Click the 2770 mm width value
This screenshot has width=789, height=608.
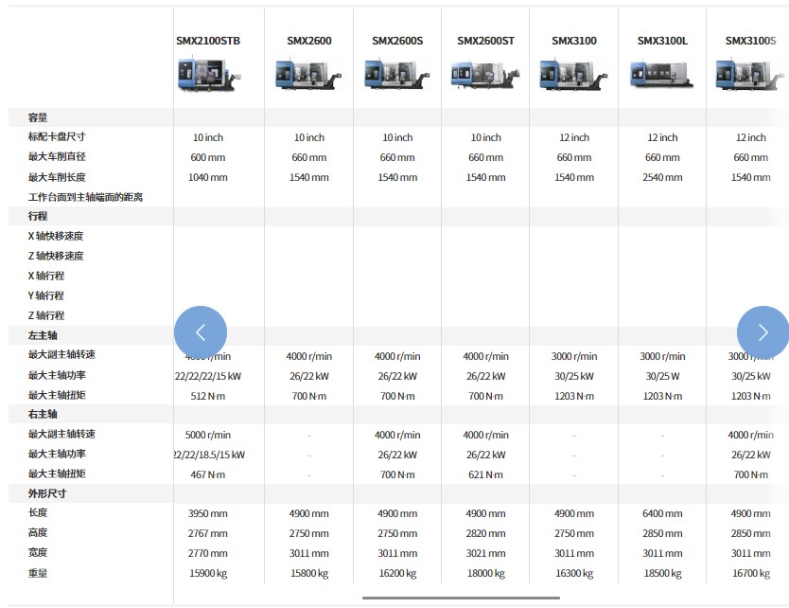(208, 553)
